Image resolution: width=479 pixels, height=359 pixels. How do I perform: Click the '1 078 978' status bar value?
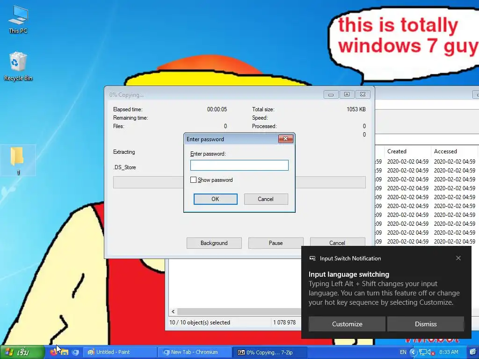(x=284, y=323)
